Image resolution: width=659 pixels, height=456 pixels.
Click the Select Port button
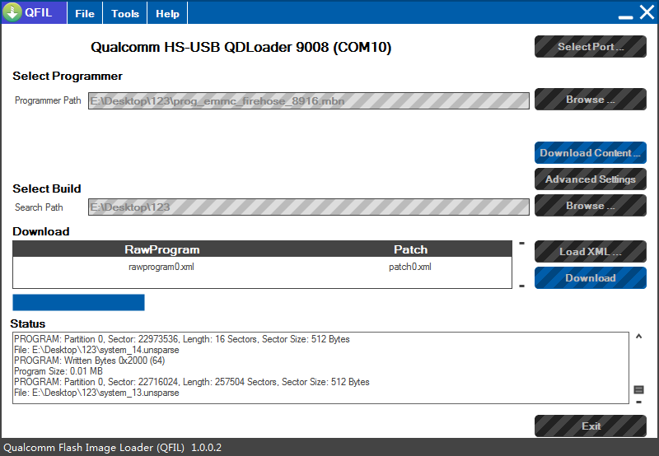pos(590,47)
